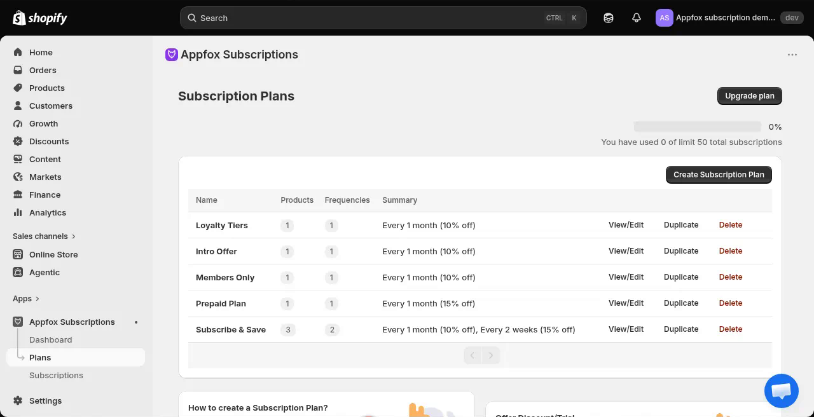Image resolution: width=814 pixels, height=417 pixels.
Task: Click the Markets globe icon
Action: click(18, 177)
